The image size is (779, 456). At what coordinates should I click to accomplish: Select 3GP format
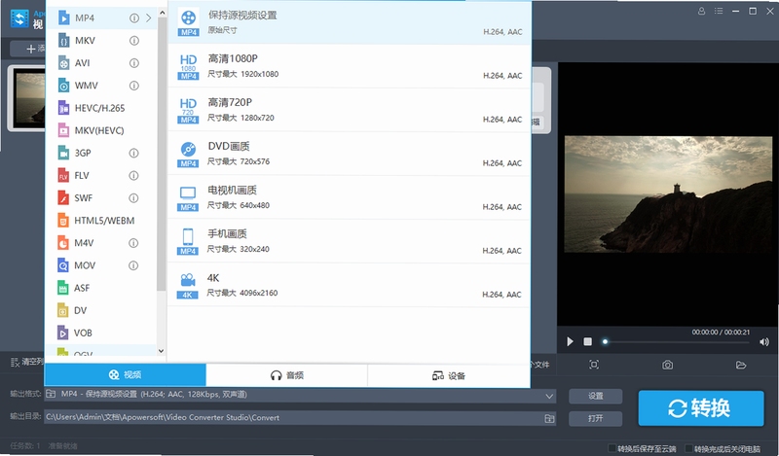pos(101,153)
